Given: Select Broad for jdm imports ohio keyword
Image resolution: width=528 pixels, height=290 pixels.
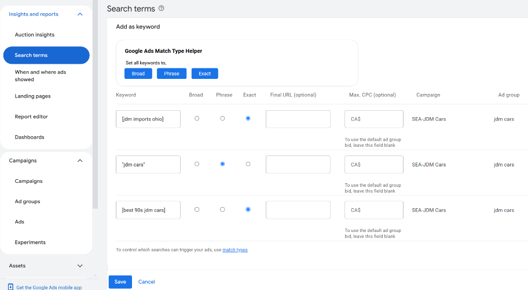Looking at the screenshot, I should coord(197,118).
